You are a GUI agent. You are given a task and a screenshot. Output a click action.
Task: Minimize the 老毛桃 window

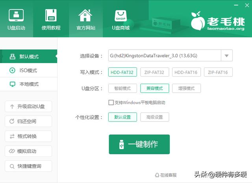click(236, 5)
